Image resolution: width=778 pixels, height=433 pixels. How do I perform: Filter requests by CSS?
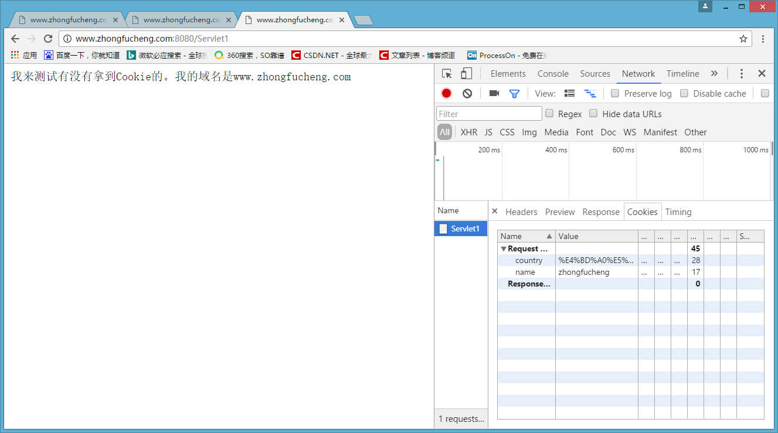coord(507,132)
